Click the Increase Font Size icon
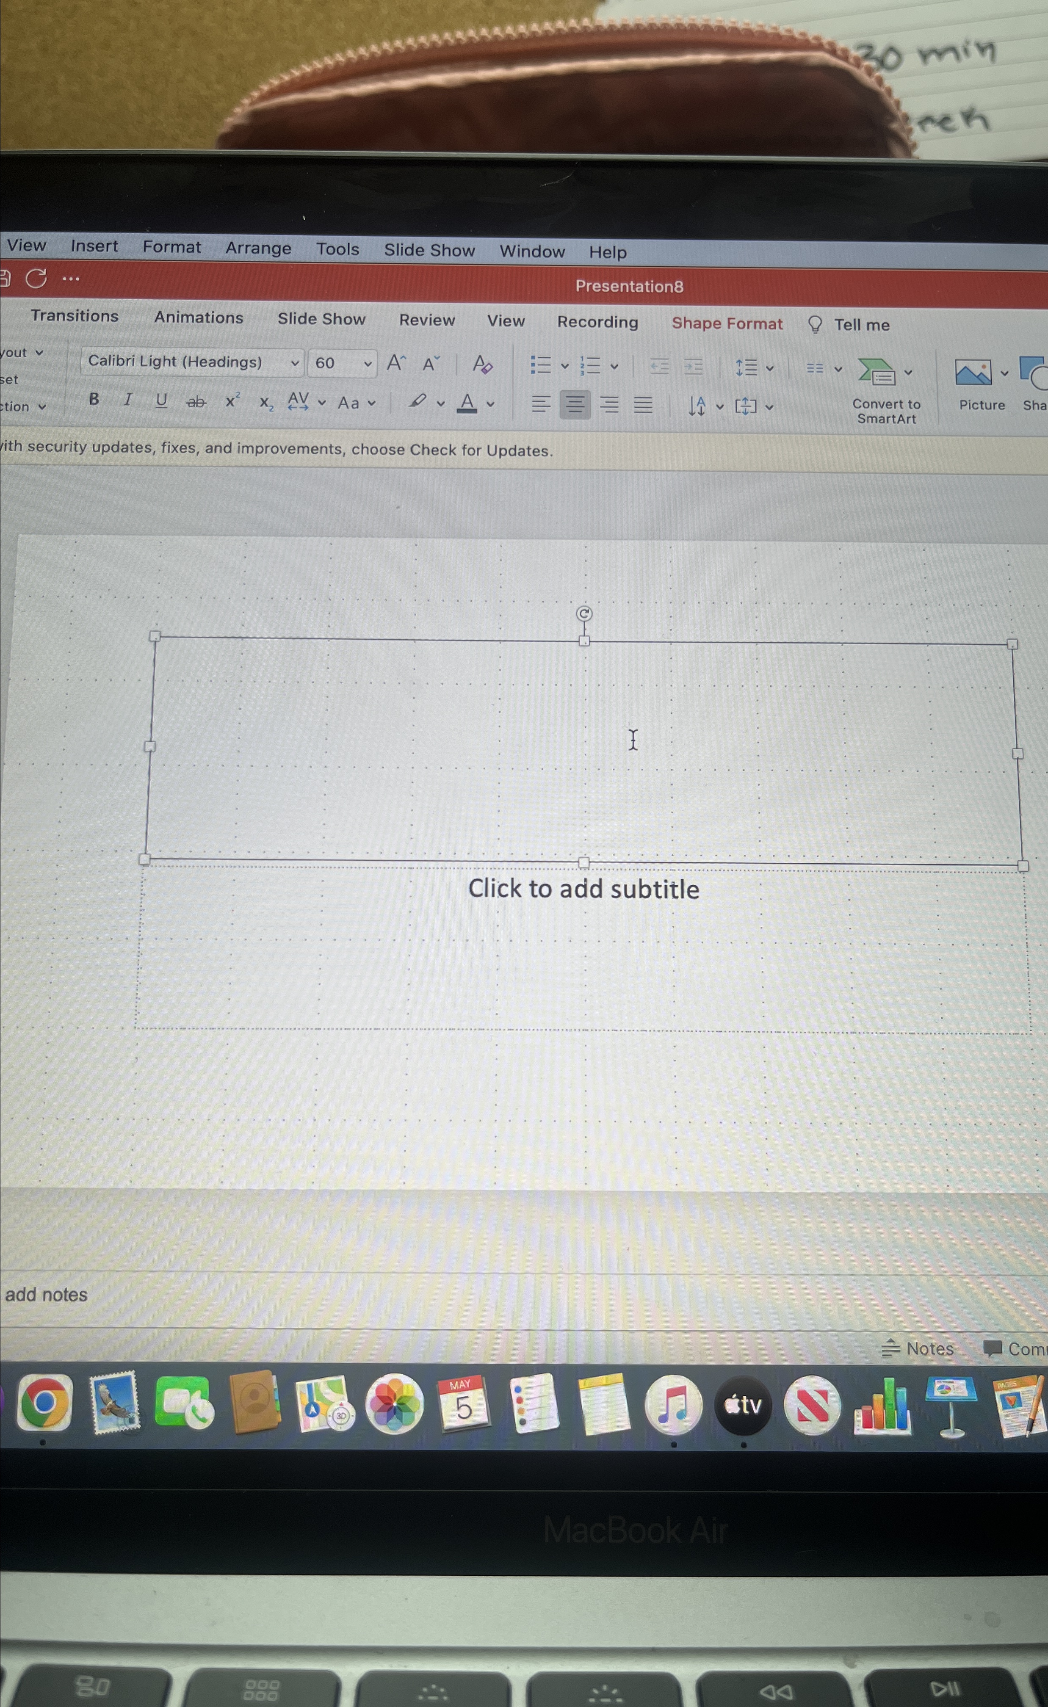This screenshot has height=1707, width=1048. (396, 363)
